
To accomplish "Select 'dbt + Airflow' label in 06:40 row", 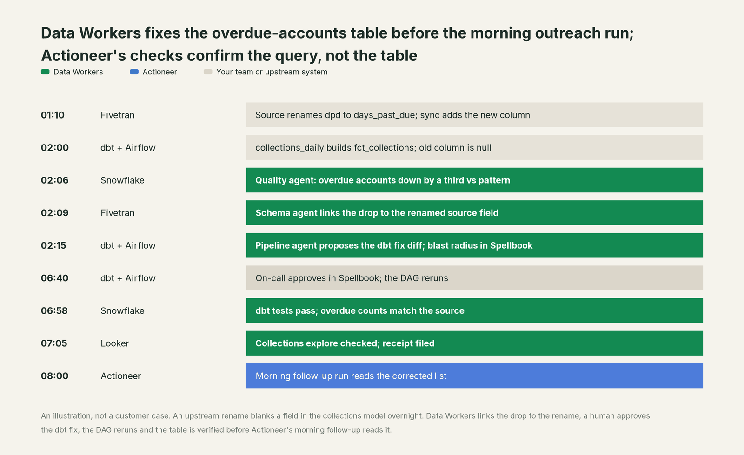I will point(128,278).
